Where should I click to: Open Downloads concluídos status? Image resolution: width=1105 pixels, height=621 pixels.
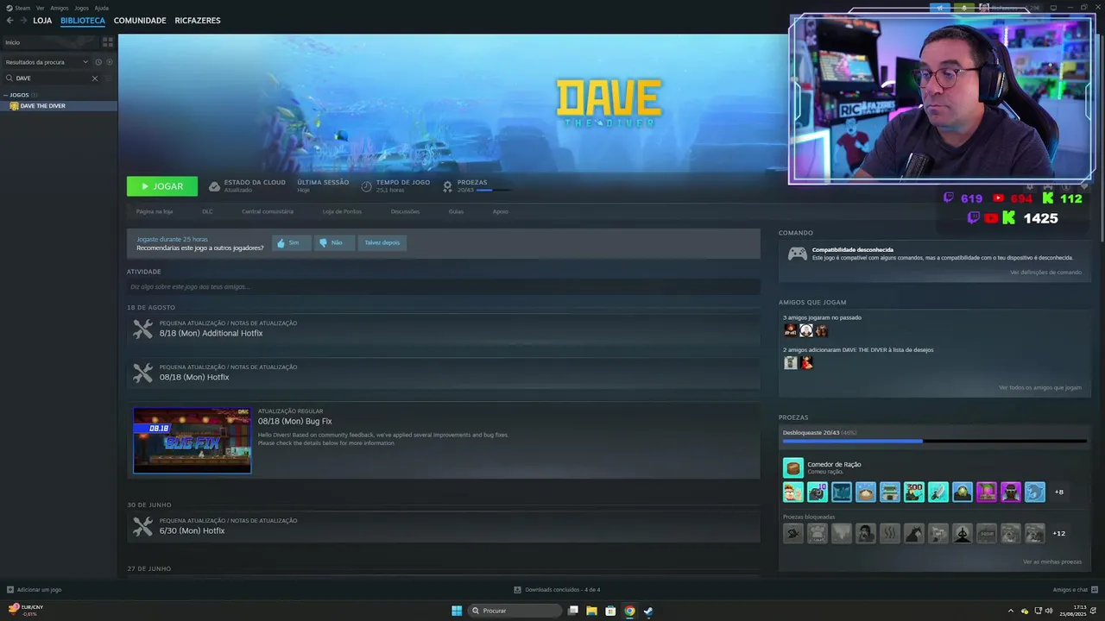coord(557,590)
